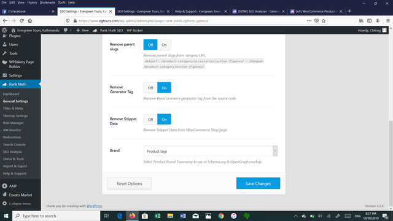Set Remove Snippet Data to Off
Image resolution: width=393 pixels, height=221 pixels.
(x=150, y=120)
